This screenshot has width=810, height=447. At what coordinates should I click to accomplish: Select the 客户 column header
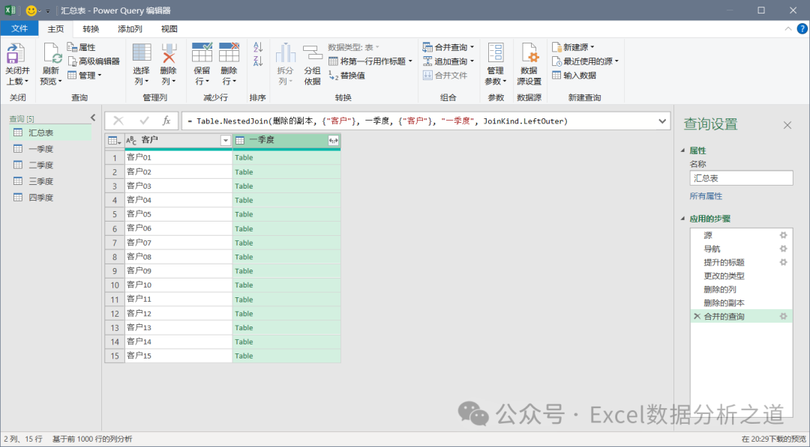(x=178, y=140)
